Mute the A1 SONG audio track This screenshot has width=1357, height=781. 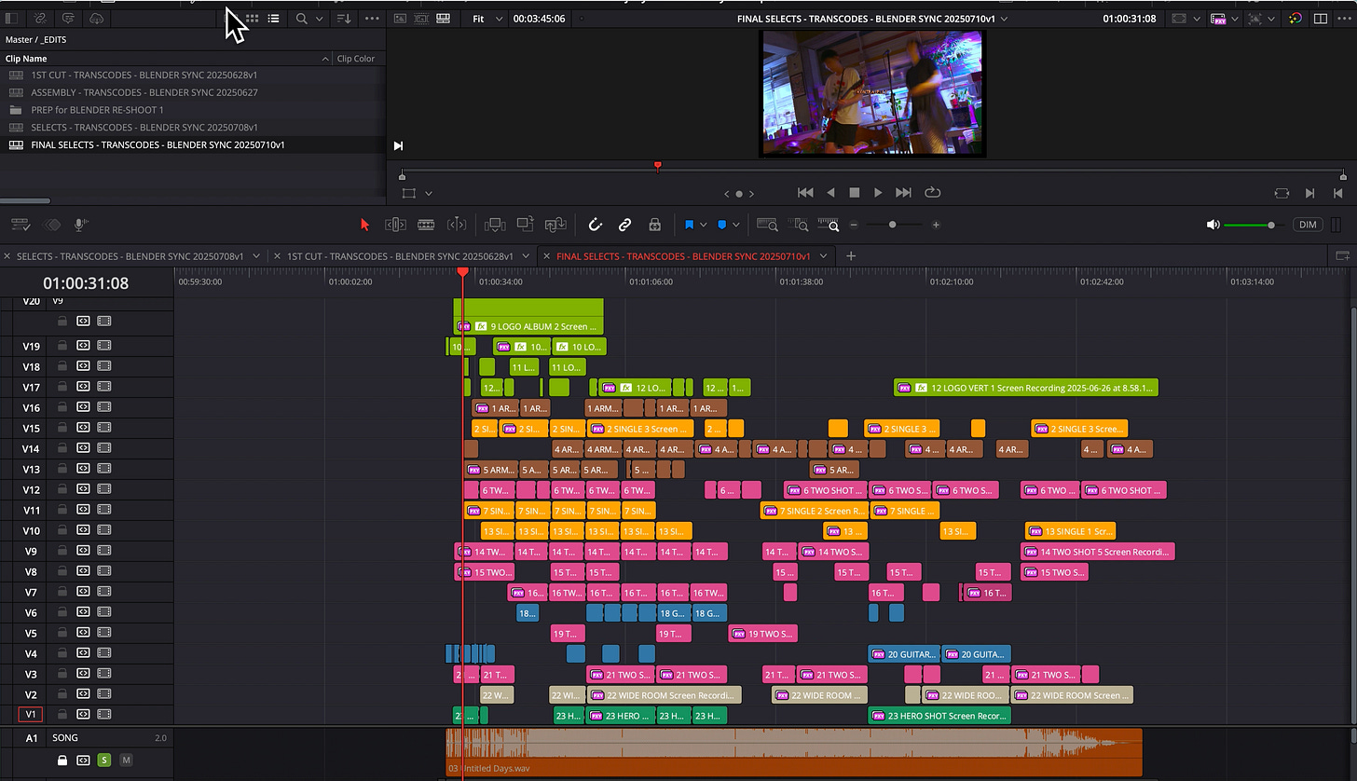tap(126, 760)
